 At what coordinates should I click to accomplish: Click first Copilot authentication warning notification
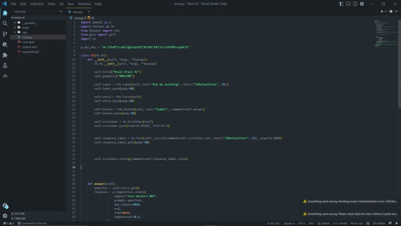[350, 201]
